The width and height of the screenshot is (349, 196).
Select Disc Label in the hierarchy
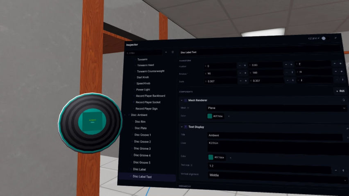[140, 169]
